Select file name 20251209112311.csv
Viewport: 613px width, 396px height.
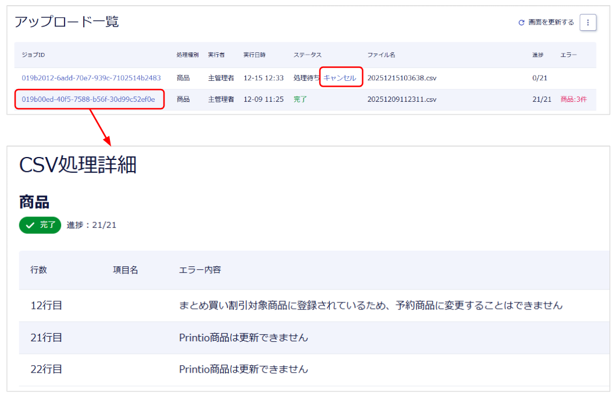pyautogui.click(x=401, y=99)
